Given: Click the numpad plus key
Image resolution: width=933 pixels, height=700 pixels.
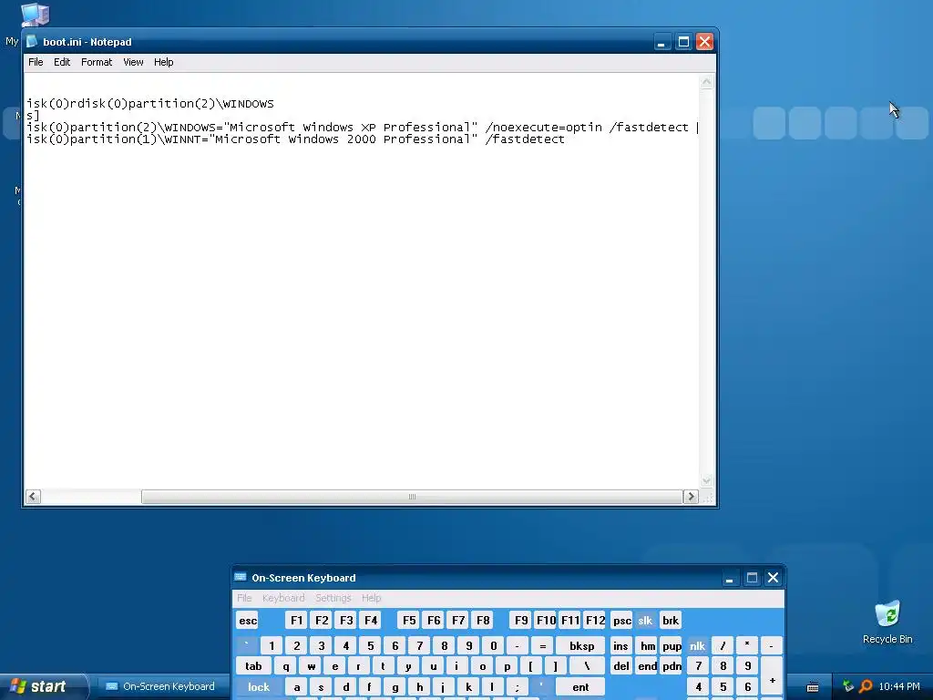Looking at the screenshot, I should coord(772,677).
